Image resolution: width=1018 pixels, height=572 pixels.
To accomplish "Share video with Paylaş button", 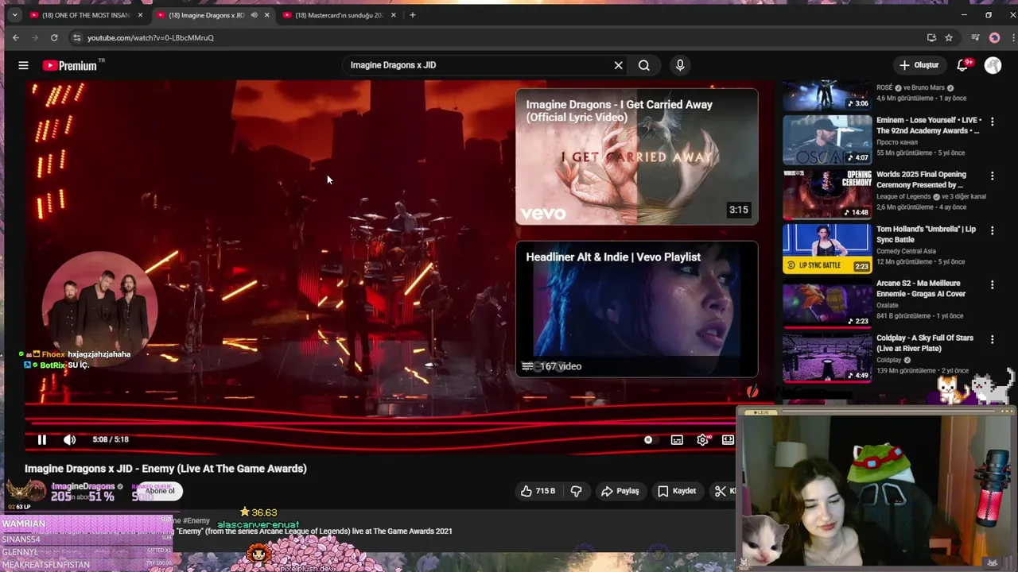I will [620, 491].
